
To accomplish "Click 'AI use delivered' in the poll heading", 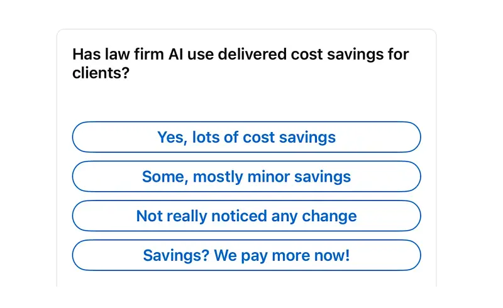I will [228, 54].
